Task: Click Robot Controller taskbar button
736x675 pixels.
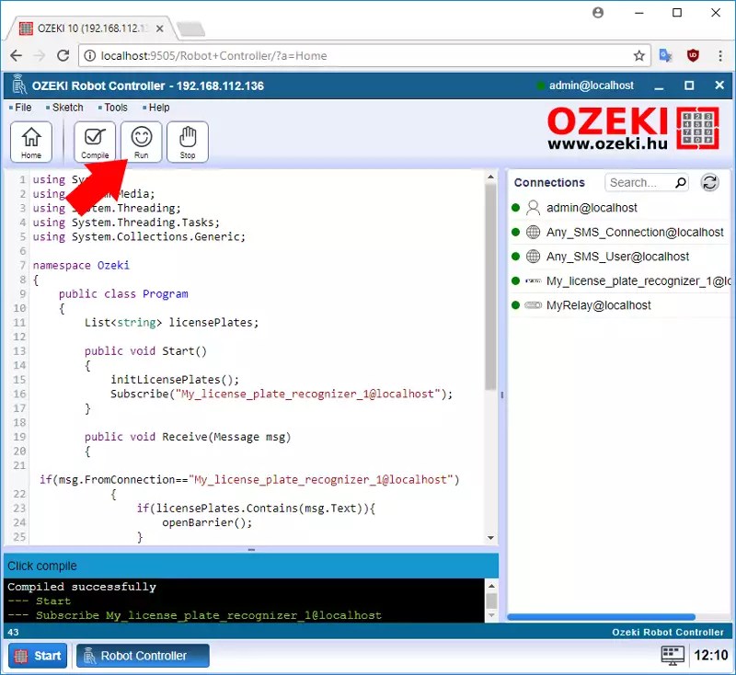Action: pyautogui.click(x=143, y=656)
